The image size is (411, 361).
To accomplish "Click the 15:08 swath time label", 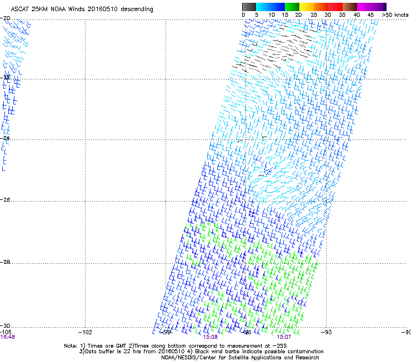I will point(210,337).
